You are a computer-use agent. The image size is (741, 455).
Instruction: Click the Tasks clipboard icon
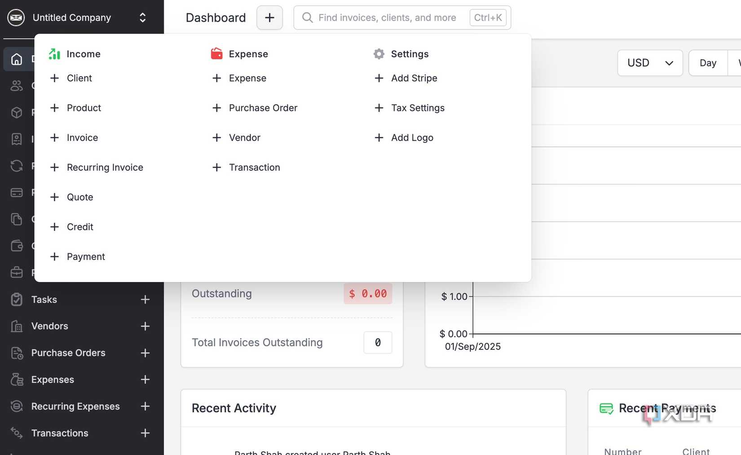pos(17,300)
